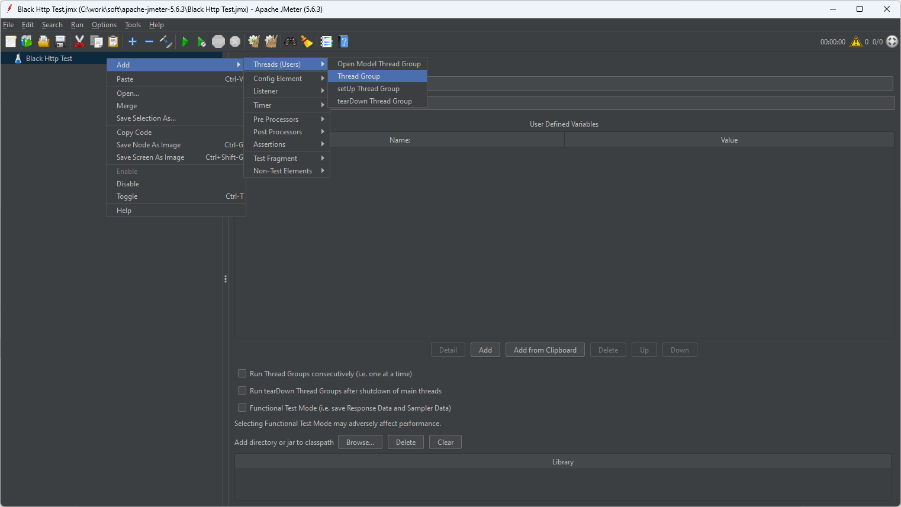Expand the Timer submenu
The height and width of the screenshot is (507, 901).
(x=287, y=105)
